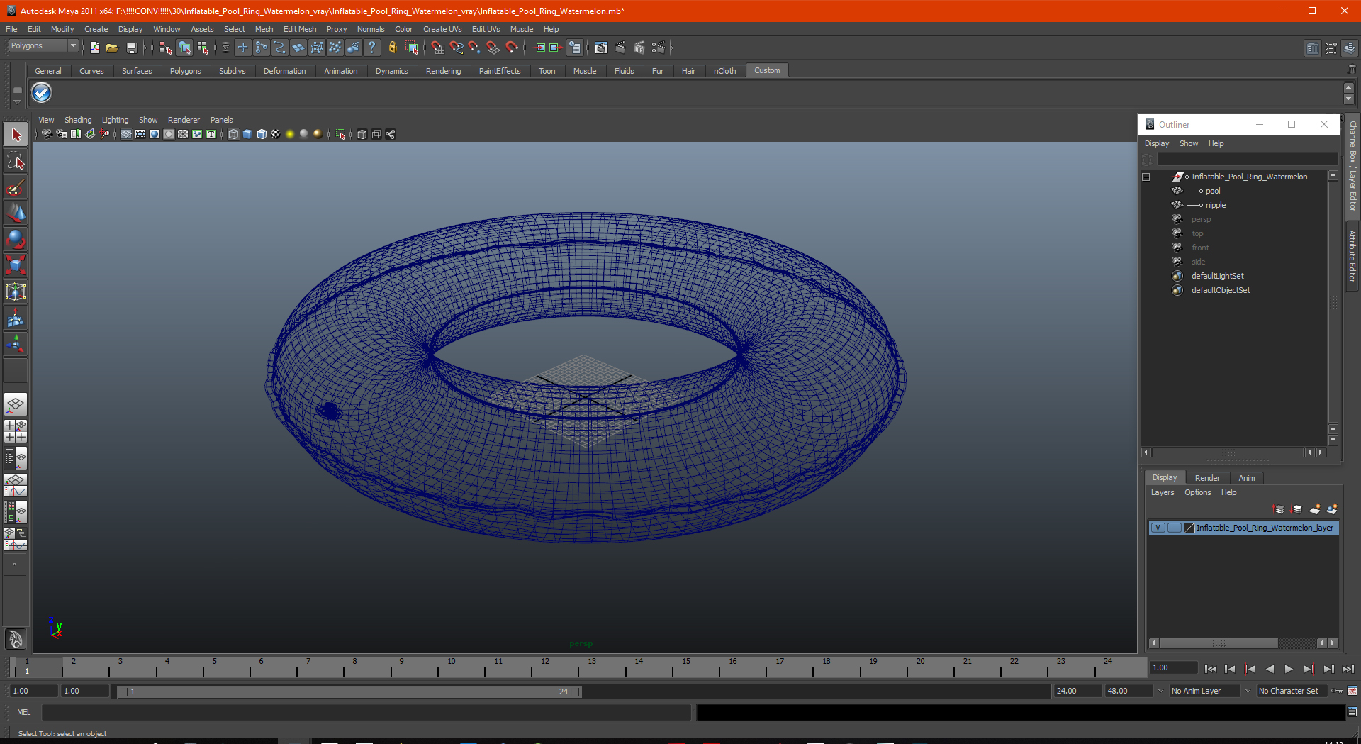
Task: Open animation preferences icon at bottom right
Action: click(x=1352, y=691)
